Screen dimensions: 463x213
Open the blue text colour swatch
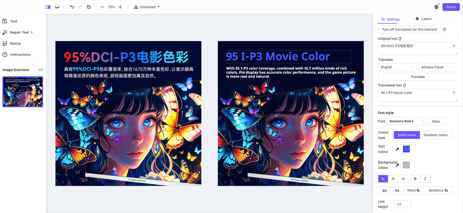point(406,149)
